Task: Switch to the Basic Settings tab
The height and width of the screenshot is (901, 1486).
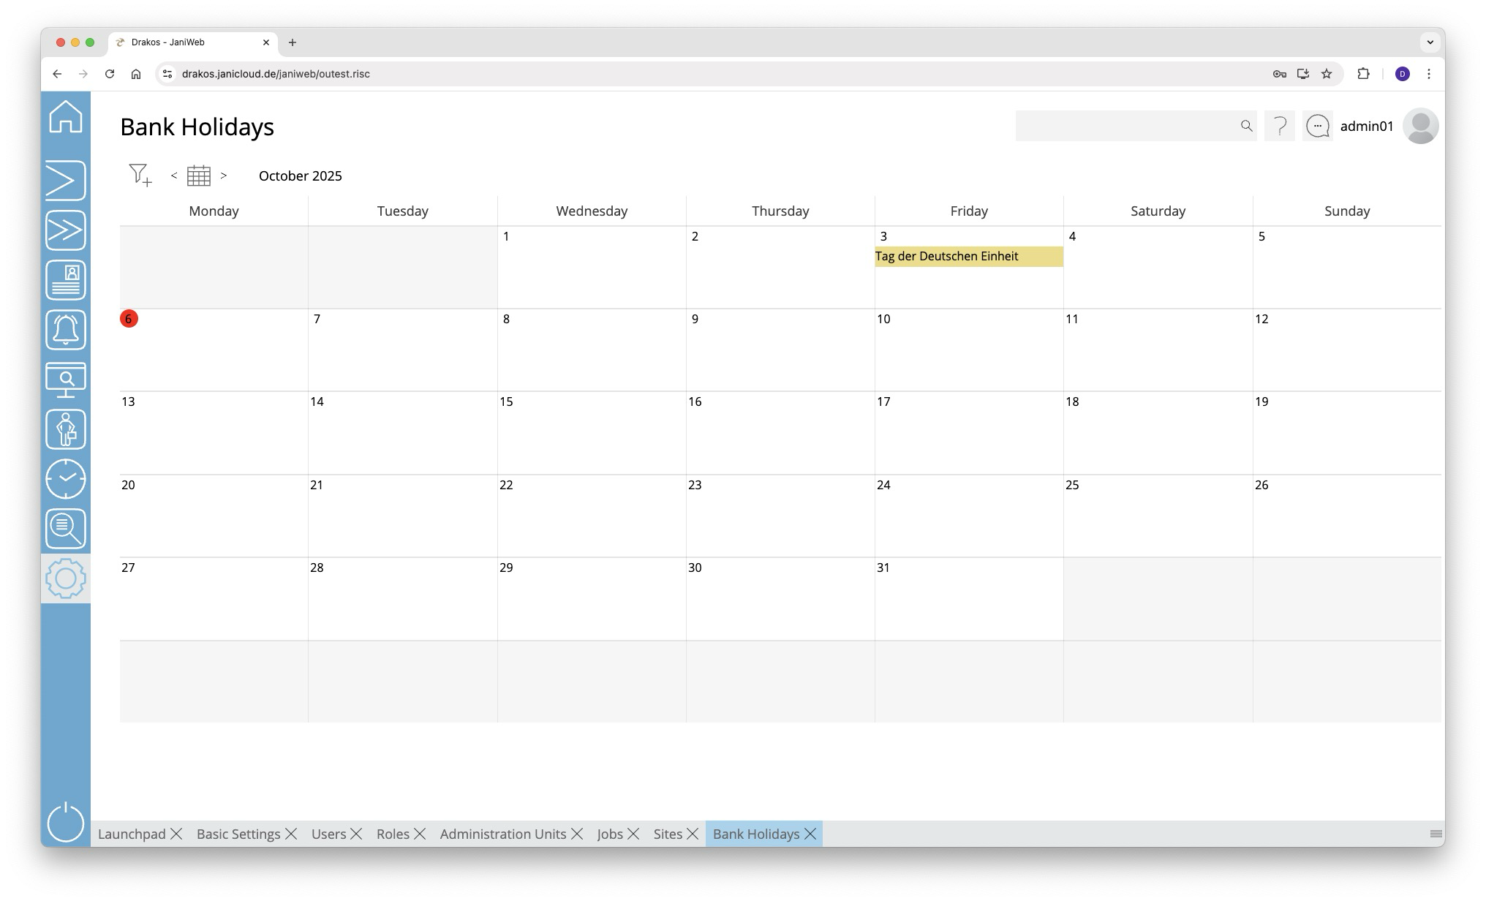Action: [x=238, y=834]
